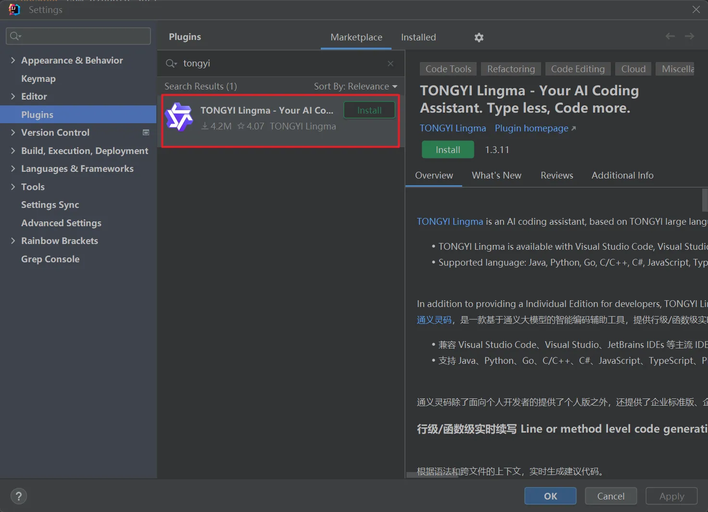Select Grep Console in settings tree
Screen dimensions: 708x512
coord(50,259)
